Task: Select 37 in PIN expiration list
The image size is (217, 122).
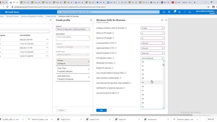Action: coord(152,90)
